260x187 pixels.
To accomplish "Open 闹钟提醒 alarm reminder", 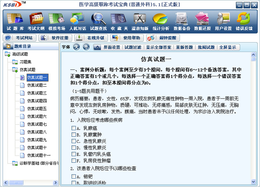I will coord(163,38).
